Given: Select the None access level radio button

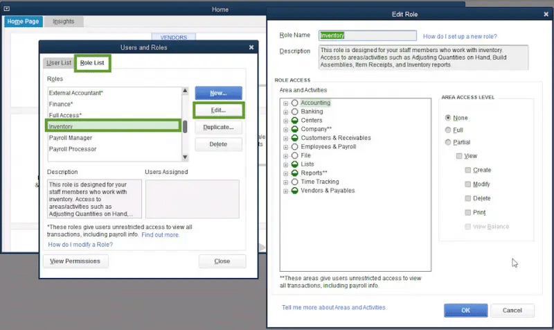Looking at the screenshot, I should click(448, 118).
